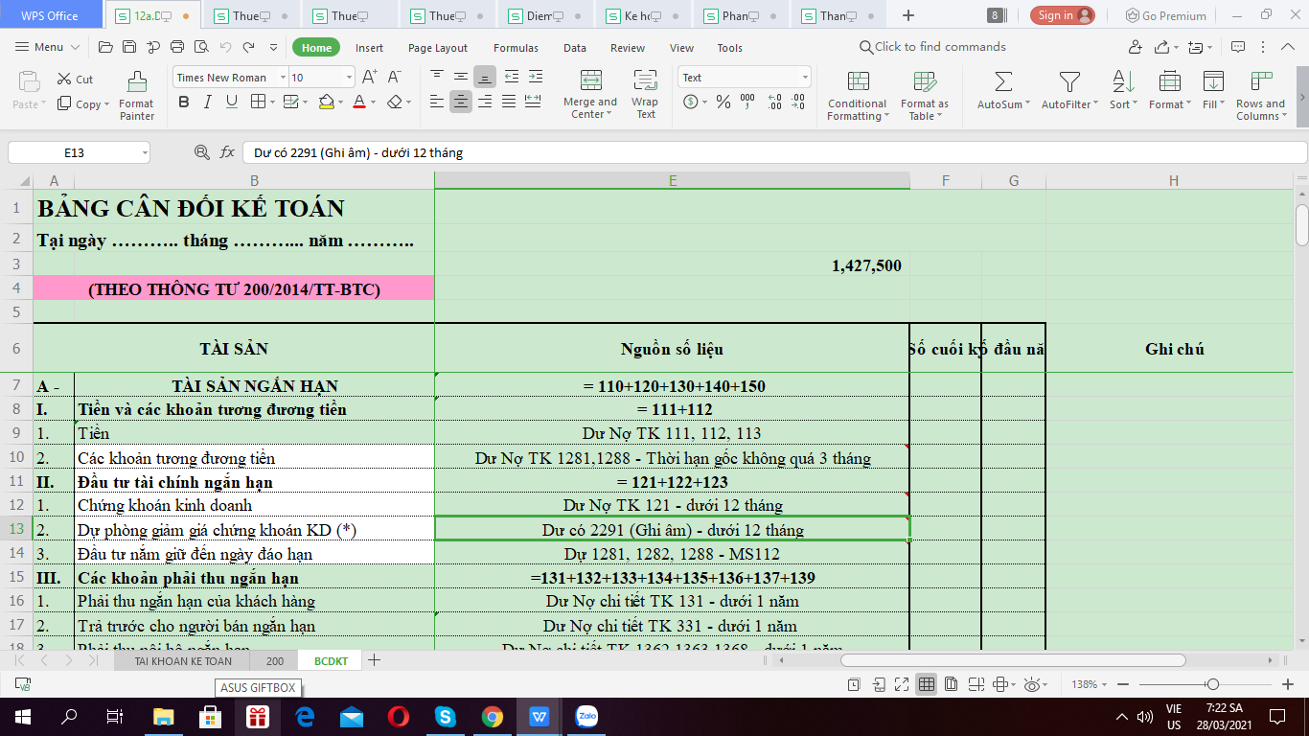This screenshot has height=736, width=1309.
Task: Expand the font name dropdown
Action: click(283, 78)
